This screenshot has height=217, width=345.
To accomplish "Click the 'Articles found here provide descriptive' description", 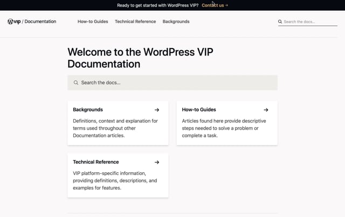I will pyautogui.click(x=224, y=128).
